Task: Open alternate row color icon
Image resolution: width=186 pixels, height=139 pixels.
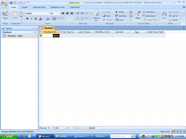Action: pos(61,19)
